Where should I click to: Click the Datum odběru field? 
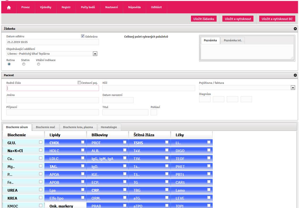pyautogui.click(x=53, y=42)
